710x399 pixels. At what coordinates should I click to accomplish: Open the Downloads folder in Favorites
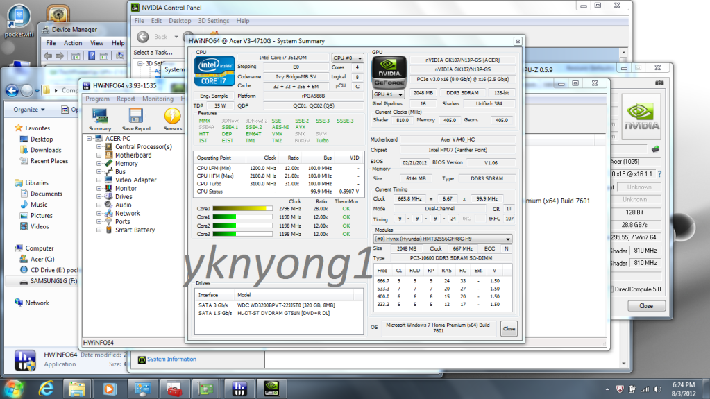[x=46, y=150]
